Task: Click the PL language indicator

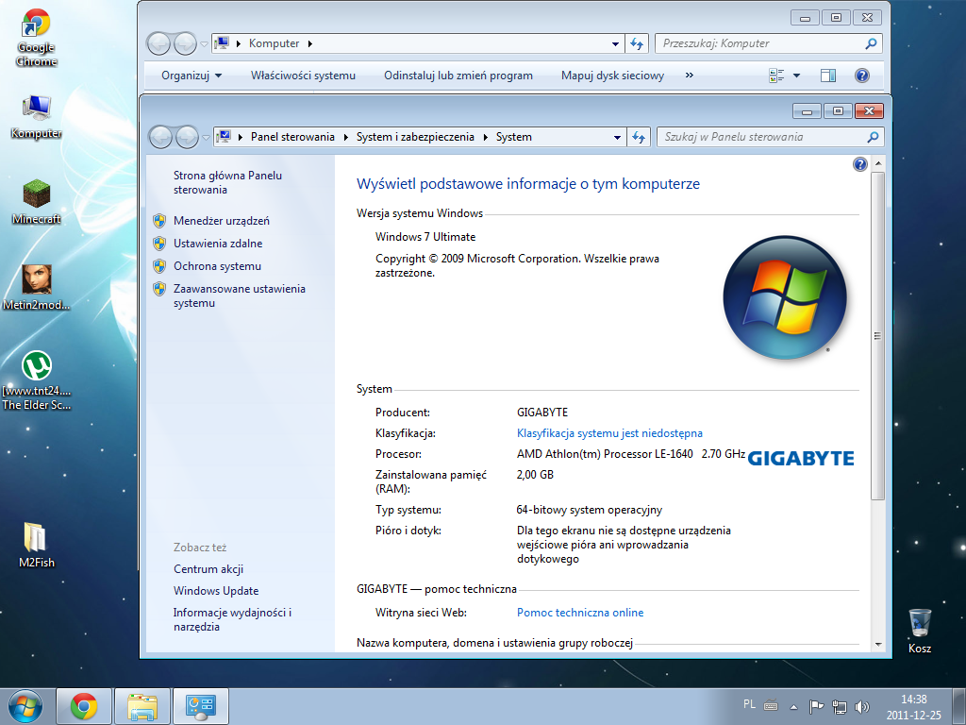Action: tap(749, 704)
